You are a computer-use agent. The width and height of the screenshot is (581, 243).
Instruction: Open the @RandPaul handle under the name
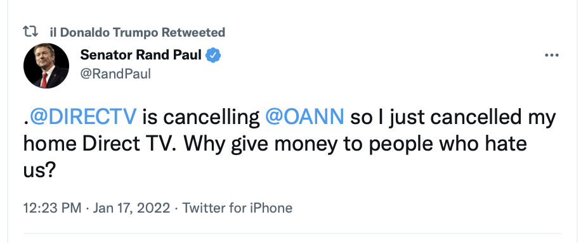[x=115, y=74]
